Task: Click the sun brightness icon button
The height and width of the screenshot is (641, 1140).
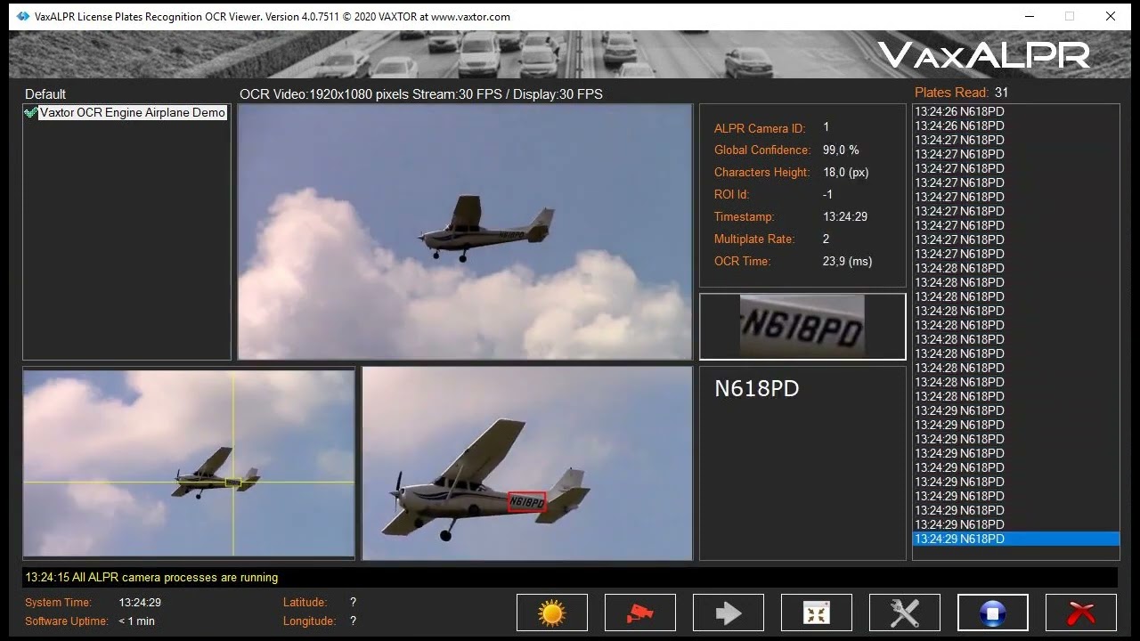Action: click(552, 613)
